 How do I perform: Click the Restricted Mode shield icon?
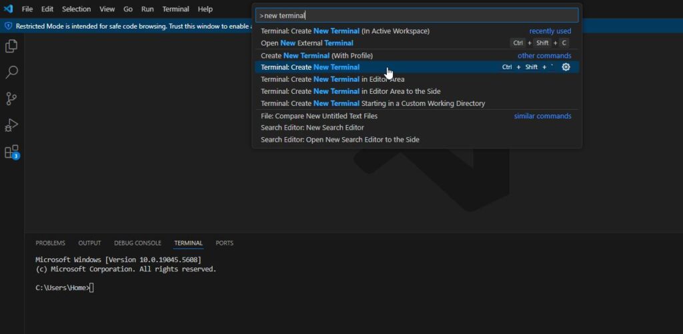point(8,25)
